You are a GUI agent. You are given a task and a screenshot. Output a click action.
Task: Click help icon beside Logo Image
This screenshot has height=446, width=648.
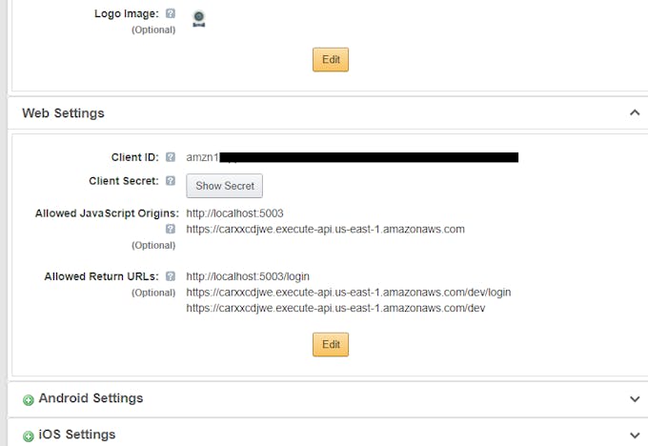point(171,13)
